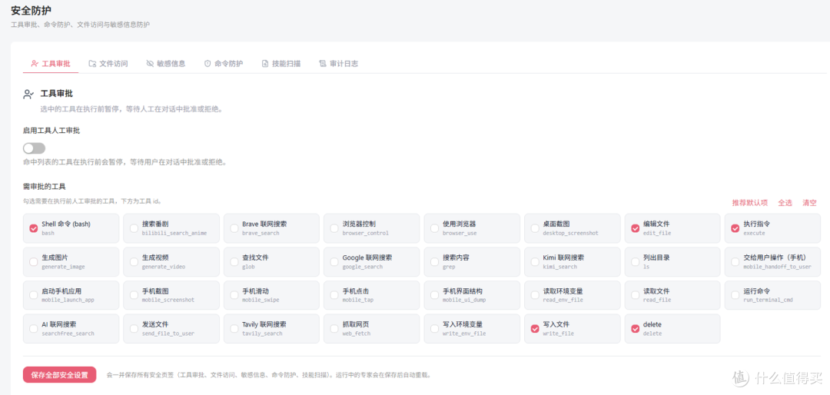Check 使用浏览器 browser_use checkbox
Image resolution: width=830 pixels, height=395 pixels.
tap(434, 228)
